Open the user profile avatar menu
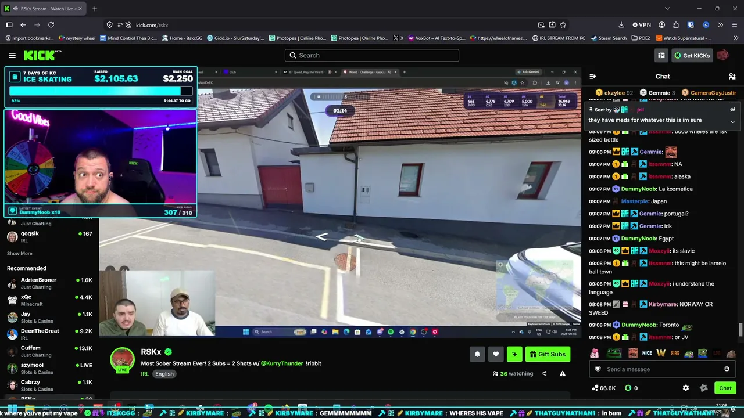 [x=722, y=55]
